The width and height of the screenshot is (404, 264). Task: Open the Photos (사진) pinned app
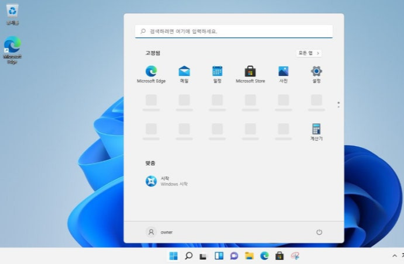point(283,74)
